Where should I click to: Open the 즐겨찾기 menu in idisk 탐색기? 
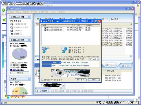coord(43,12)
